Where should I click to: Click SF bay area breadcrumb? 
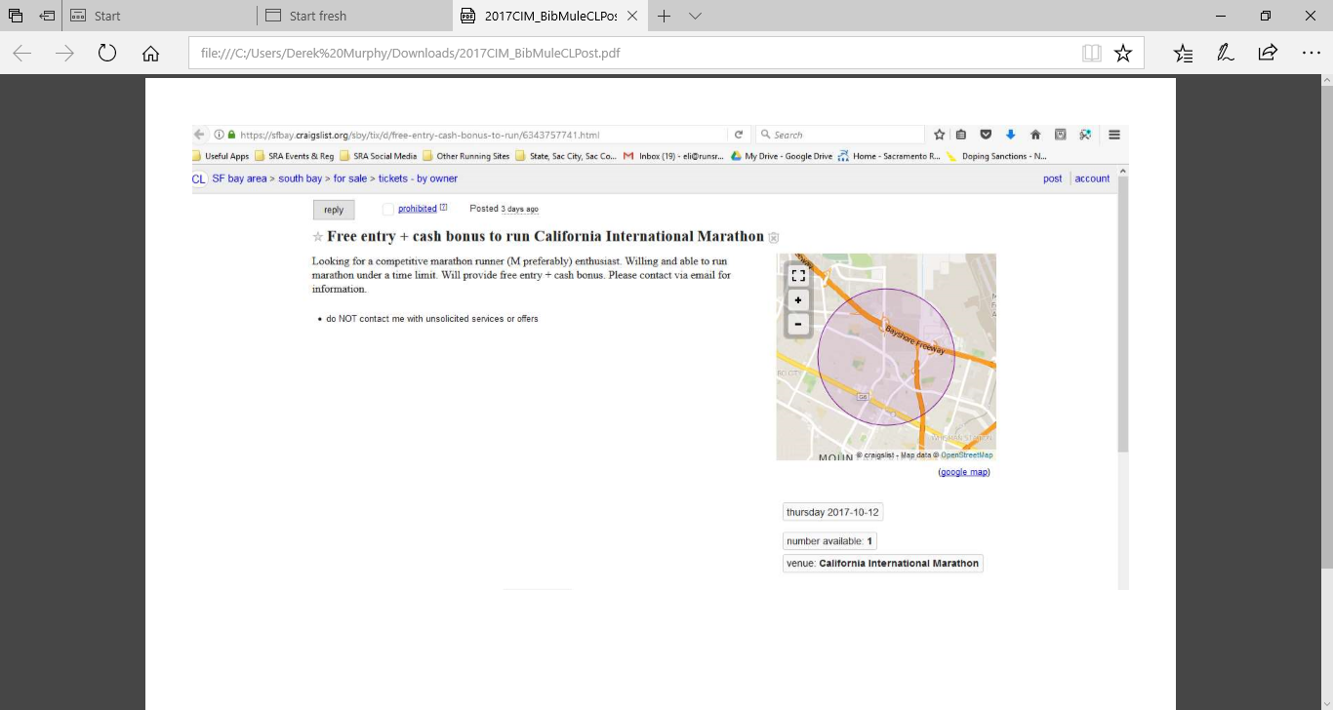click(239, 178)
